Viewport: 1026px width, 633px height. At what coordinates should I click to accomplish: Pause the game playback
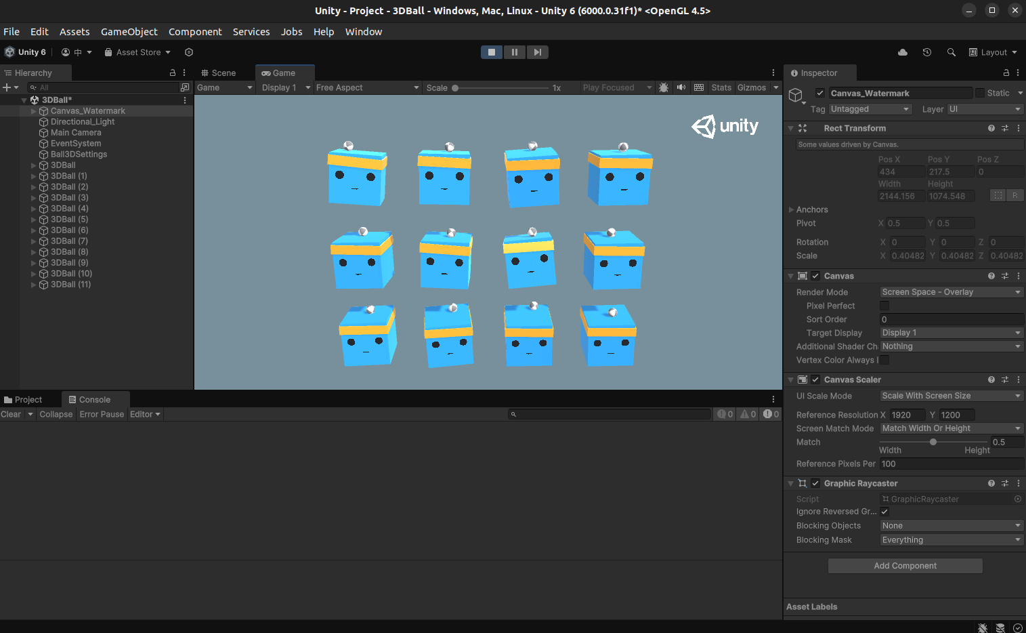coord(514,52)
